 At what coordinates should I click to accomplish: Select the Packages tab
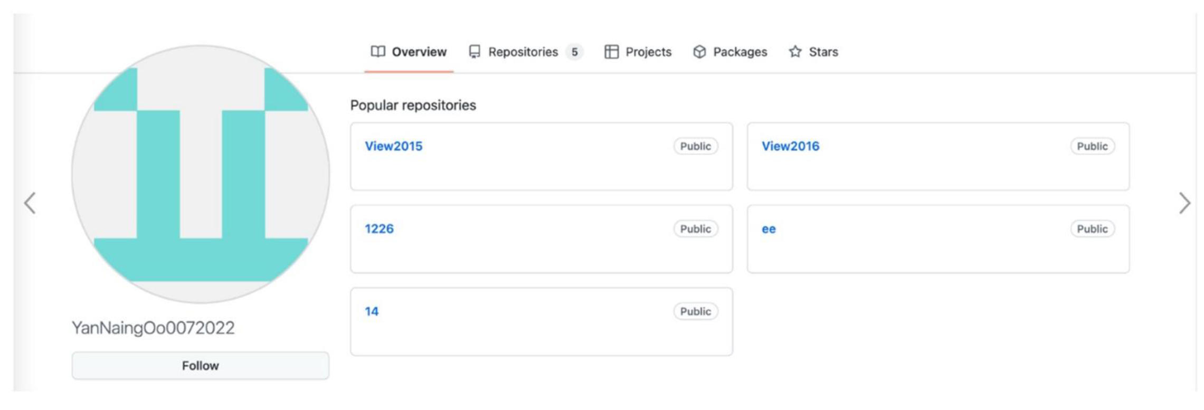click(x=740, y=52)
